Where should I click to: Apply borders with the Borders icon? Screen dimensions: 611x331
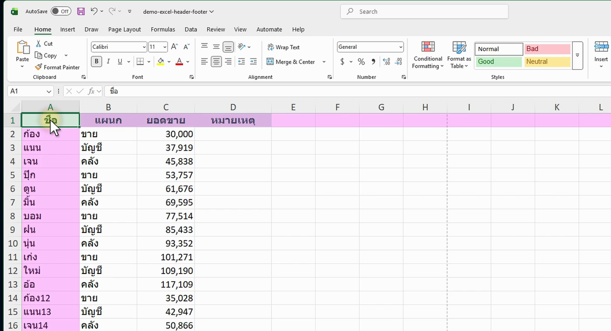tap(141, 62)
